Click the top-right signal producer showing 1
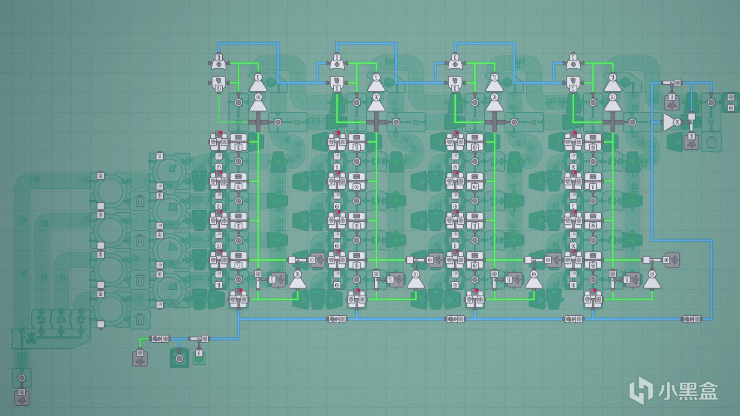This screenshot has width=740, height=416. tap(672, 103)
